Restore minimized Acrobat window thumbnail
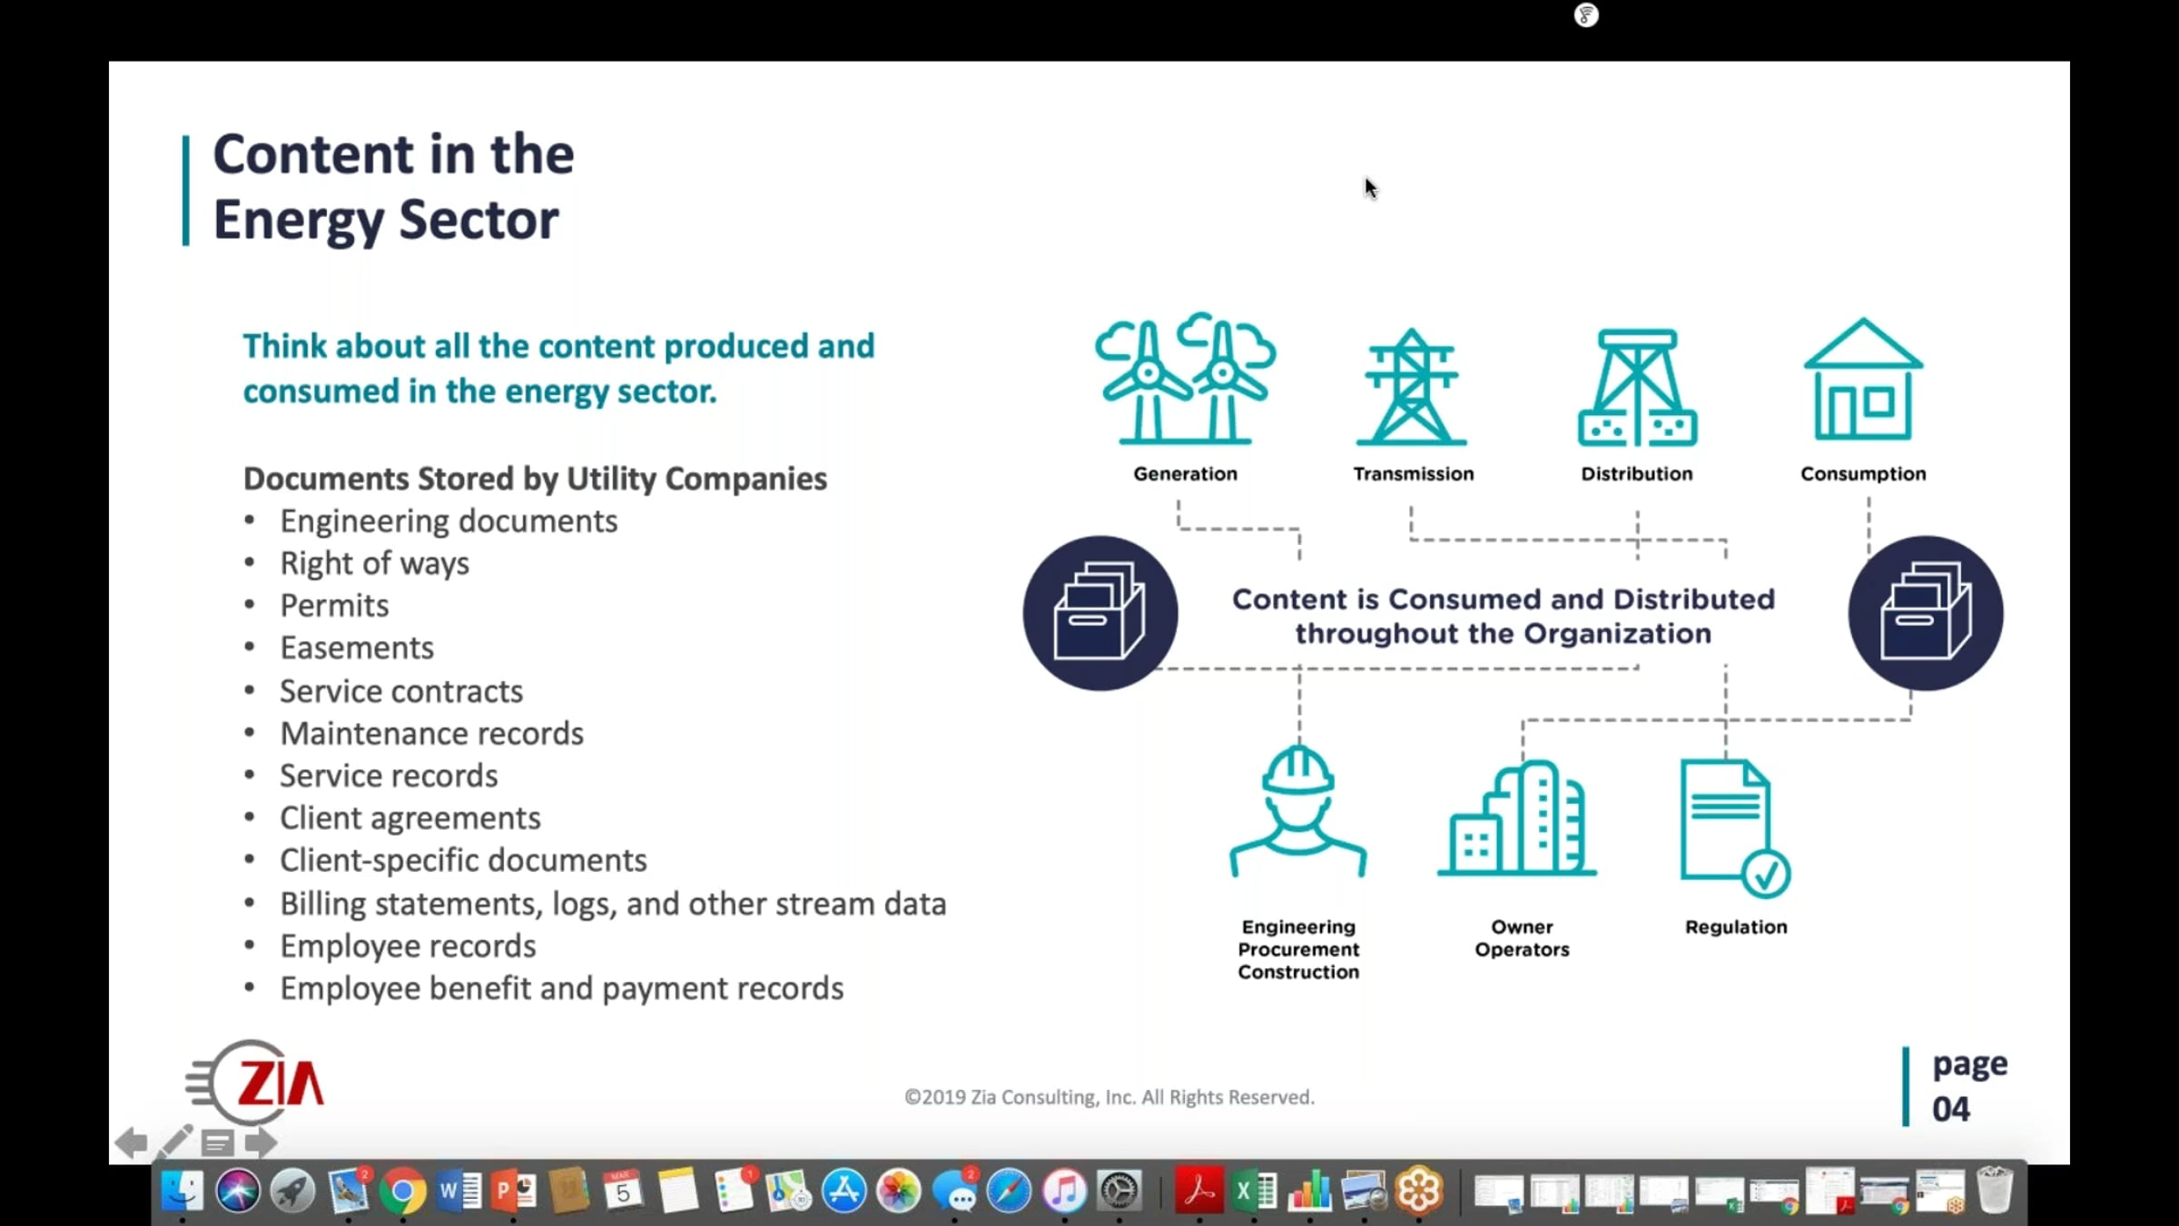 [1829, 1191]
